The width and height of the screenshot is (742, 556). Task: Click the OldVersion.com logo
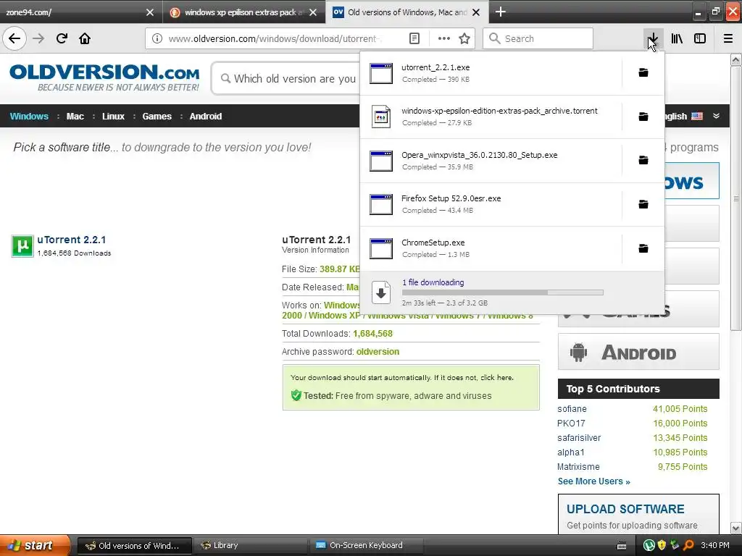pyautogui.click(x=104, y=78)
